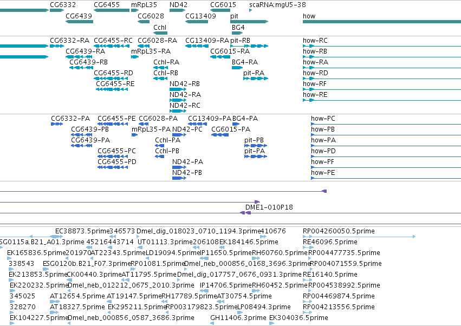Select transcript CG6439-RA
The width and height of the screenshot is (461, 326).
[x=85, y=51]
